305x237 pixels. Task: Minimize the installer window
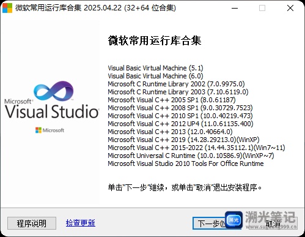(x=235, y=8)
